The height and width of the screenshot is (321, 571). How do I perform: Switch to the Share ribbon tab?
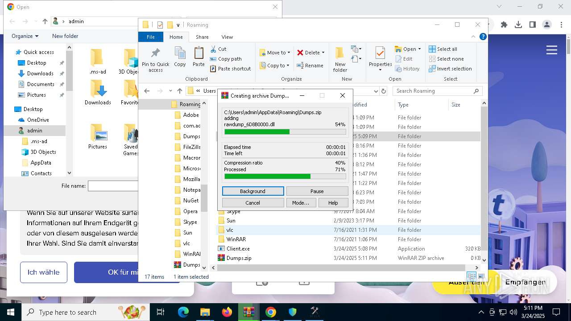202,37
